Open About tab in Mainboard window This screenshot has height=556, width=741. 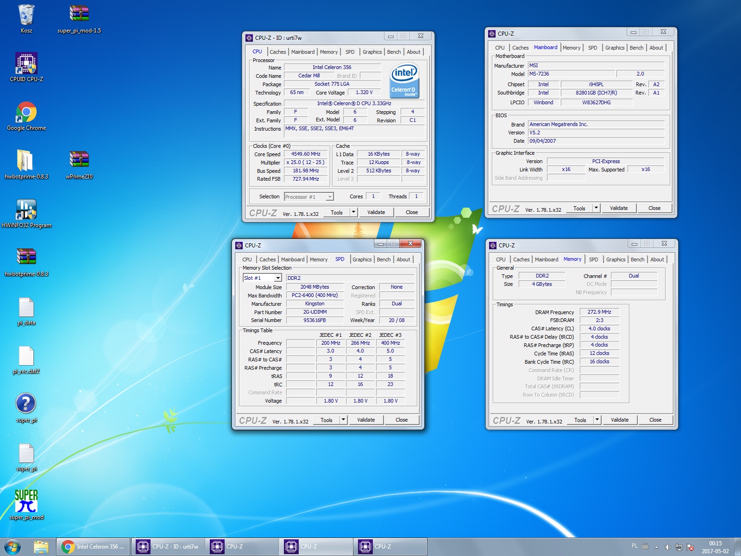656,48
